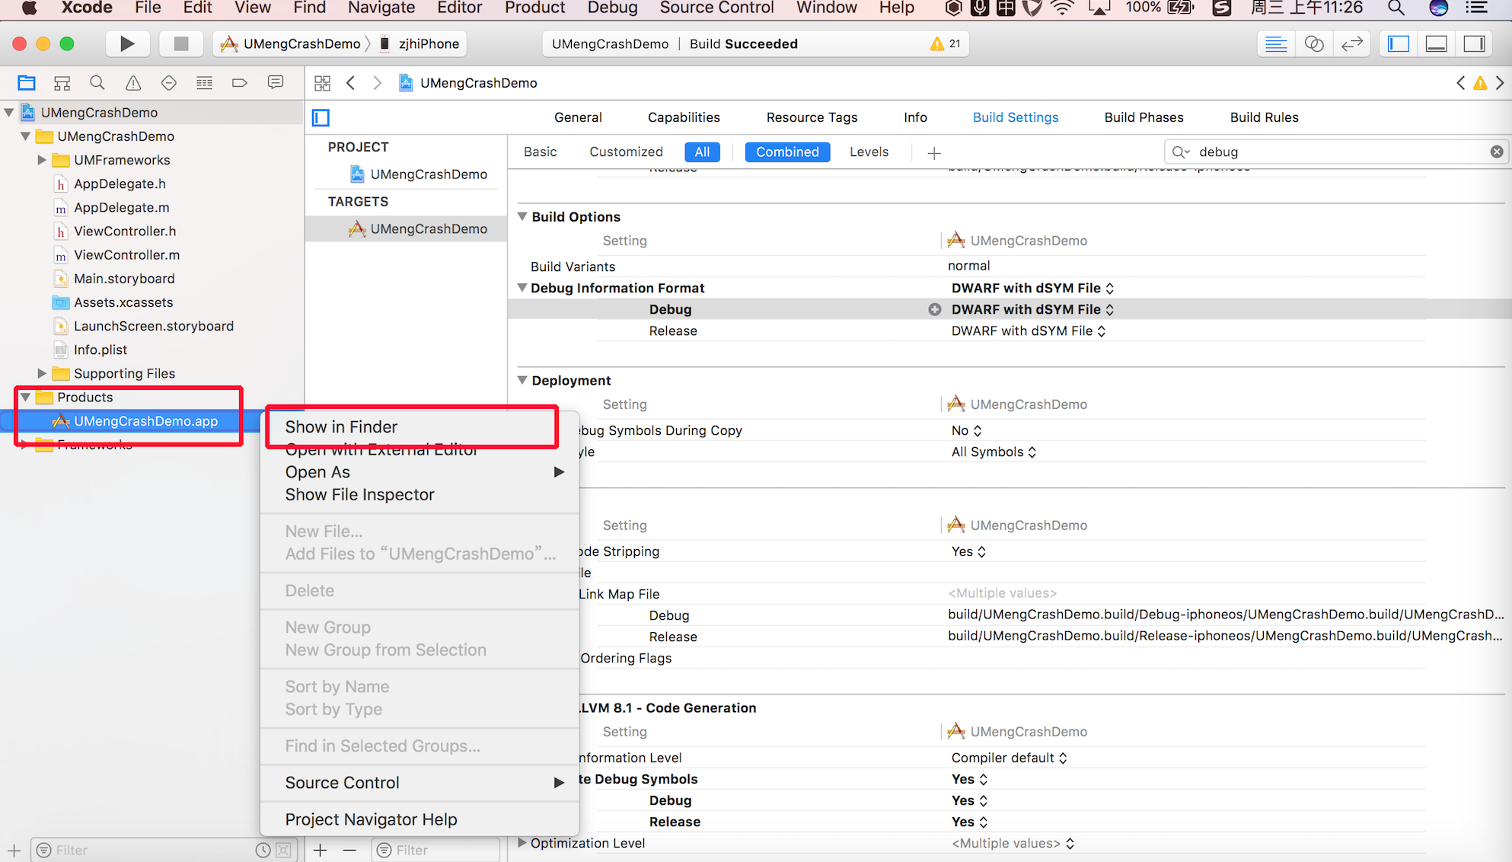Switch to Version editor

tap(1352, 44)
